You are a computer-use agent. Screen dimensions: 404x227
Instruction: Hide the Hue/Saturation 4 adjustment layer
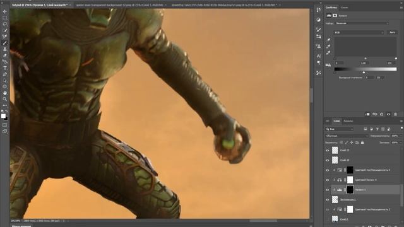click(x=328, y=170)
